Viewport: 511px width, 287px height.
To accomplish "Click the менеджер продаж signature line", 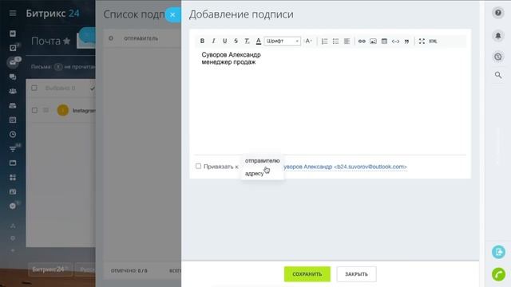I will pyautogui.click(x=228, y=62).
